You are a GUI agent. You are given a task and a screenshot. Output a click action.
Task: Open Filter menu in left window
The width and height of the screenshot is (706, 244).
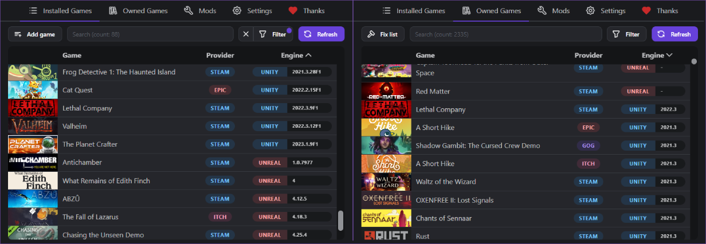click(273, 34)
